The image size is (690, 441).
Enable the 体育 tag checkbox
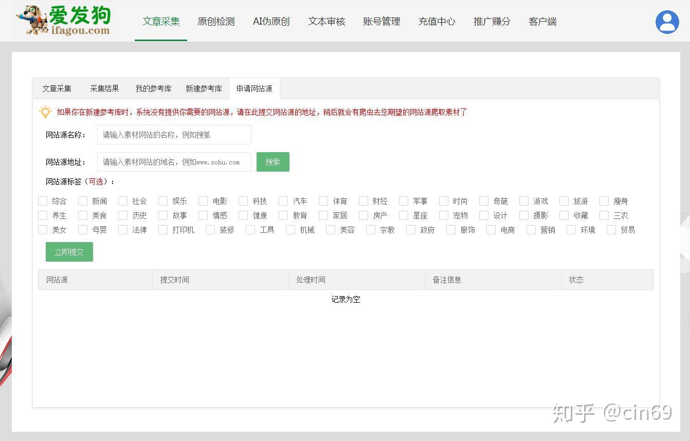click(x=323, y=201)
